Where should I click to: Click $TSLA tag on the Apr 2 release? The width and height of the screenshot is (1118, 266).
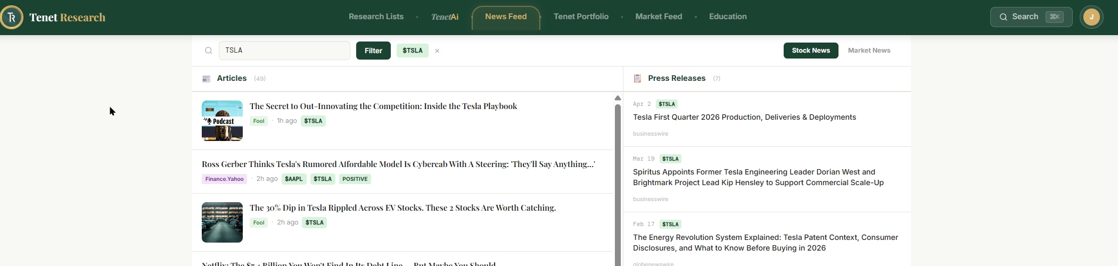pyautogui.click(x=667, y=104)
